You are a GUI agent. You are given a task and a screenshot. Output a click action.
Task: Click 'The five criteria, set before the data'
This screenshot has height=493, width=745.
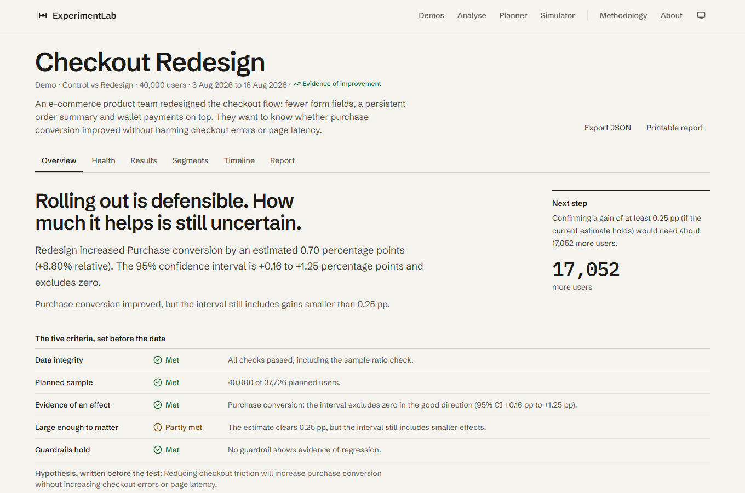(100, 339)
